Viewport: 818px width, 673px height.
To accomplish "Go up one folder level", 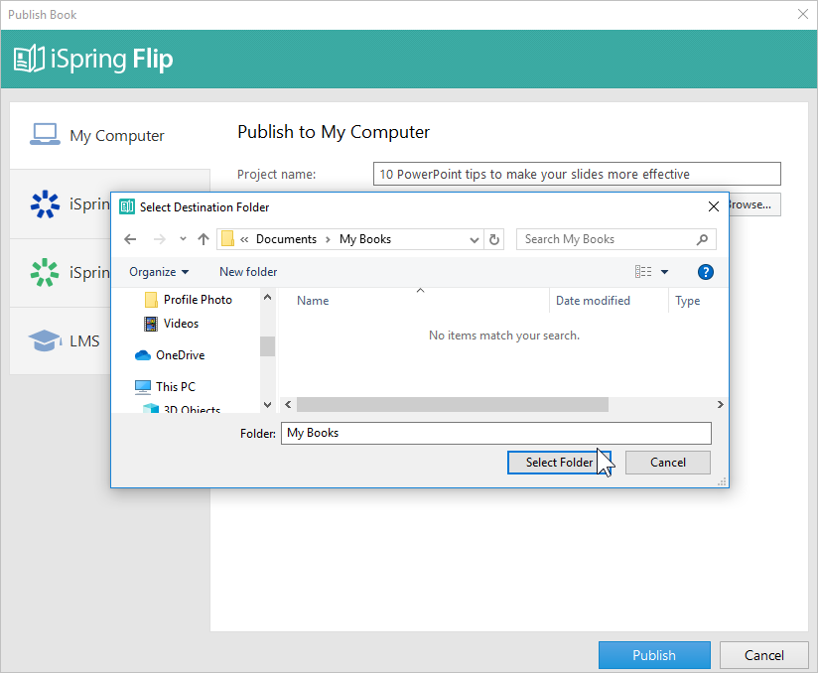I will [x=204, y=239].
